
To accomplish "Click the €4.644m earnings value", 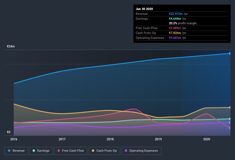I will (x=175, y=19).
